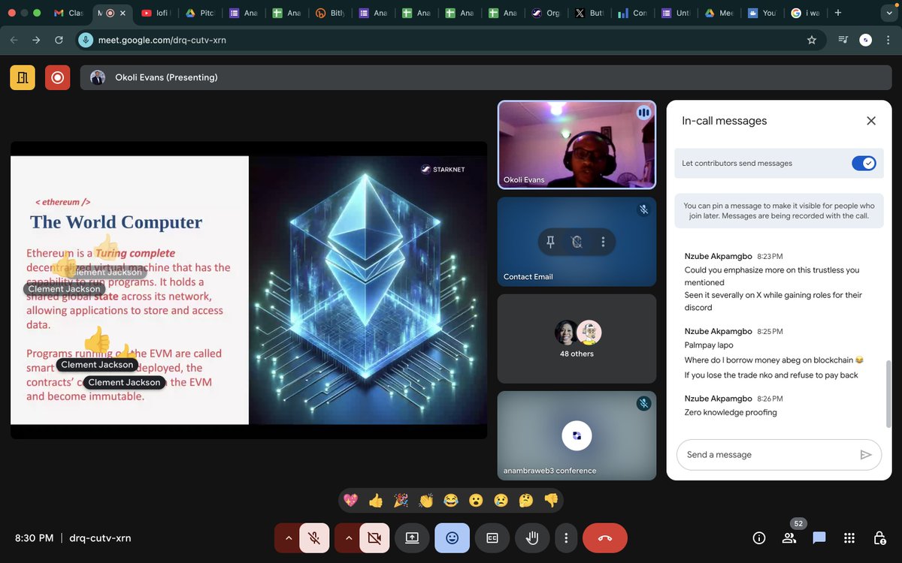
Task: Switch to the Gmail tab
Action: [x=69, y=13]
